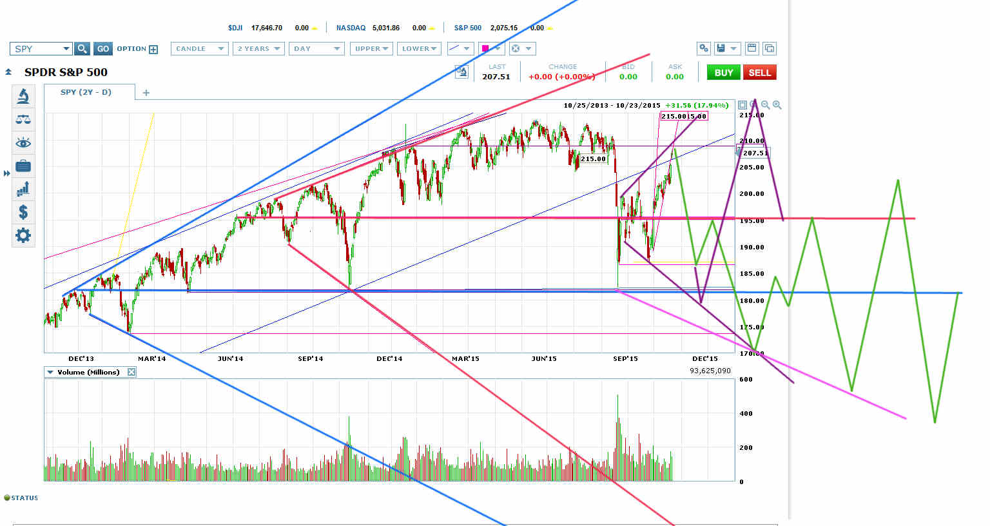The height and width of the screenshot is (526, 990).
Task: Click the research icon beside LAST price
Action: tap(461, 72)
